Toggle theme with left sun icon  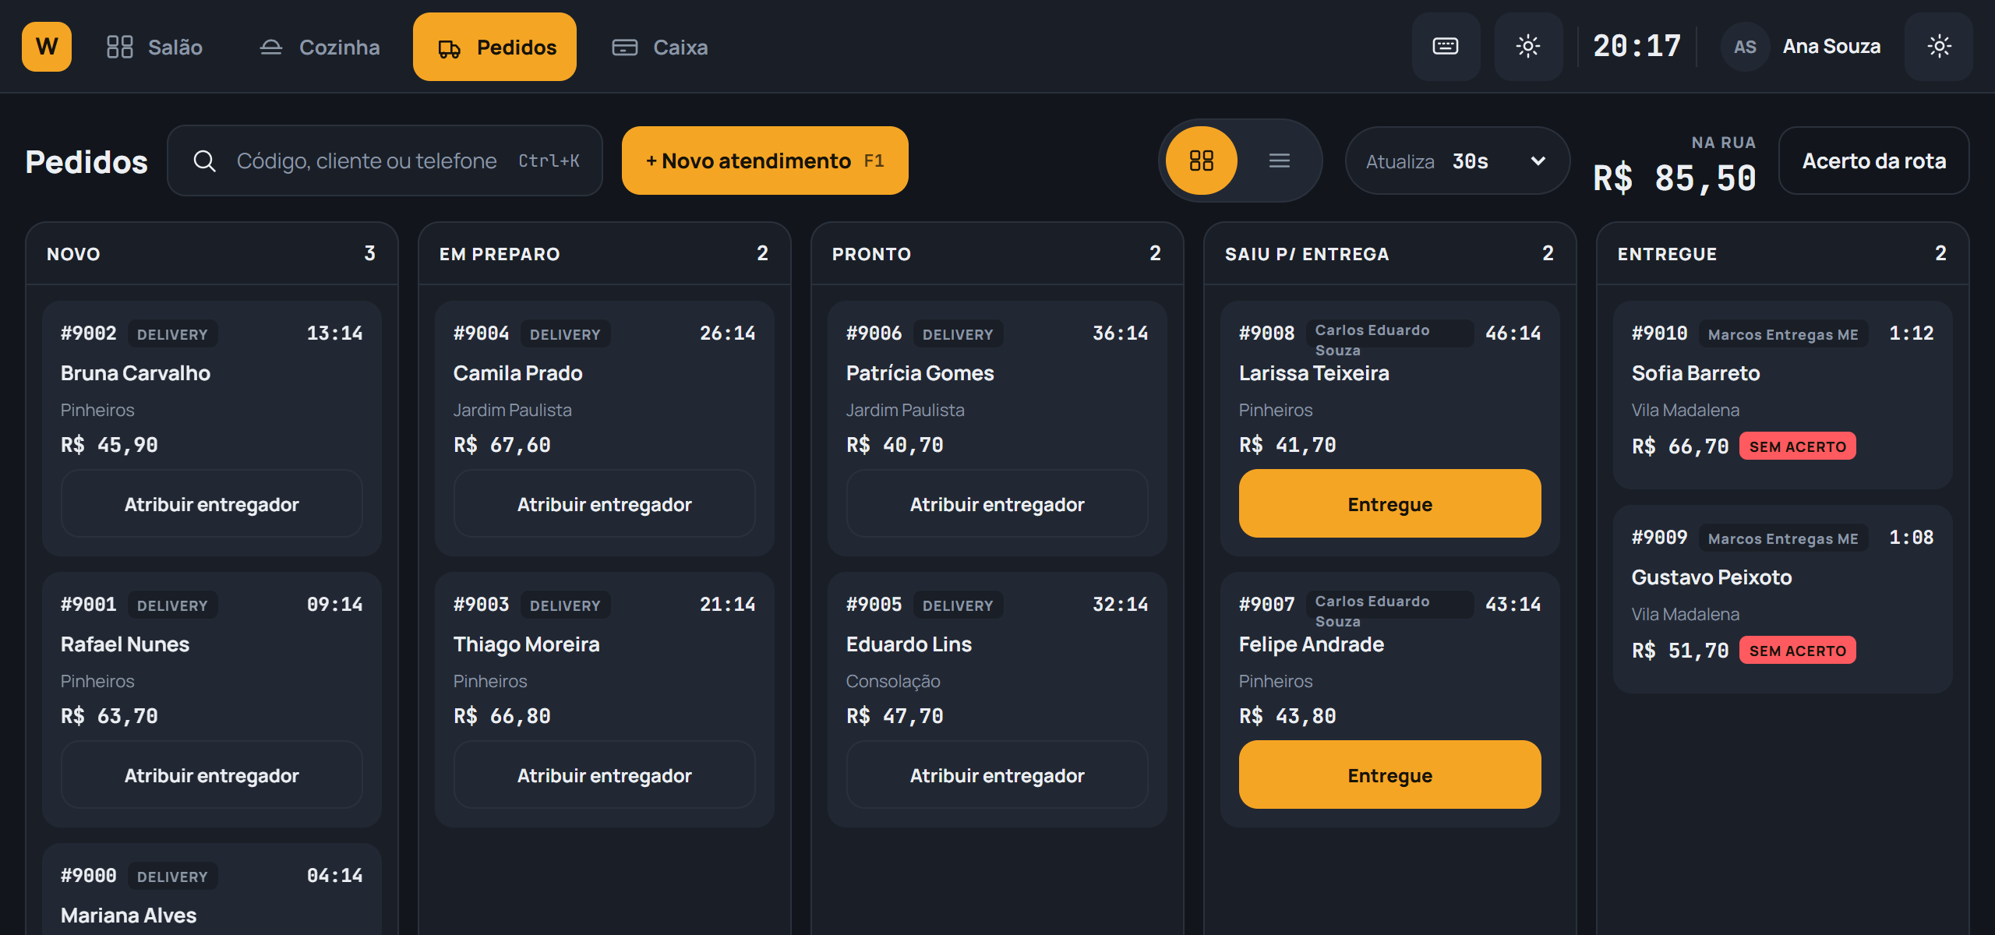1528,47
